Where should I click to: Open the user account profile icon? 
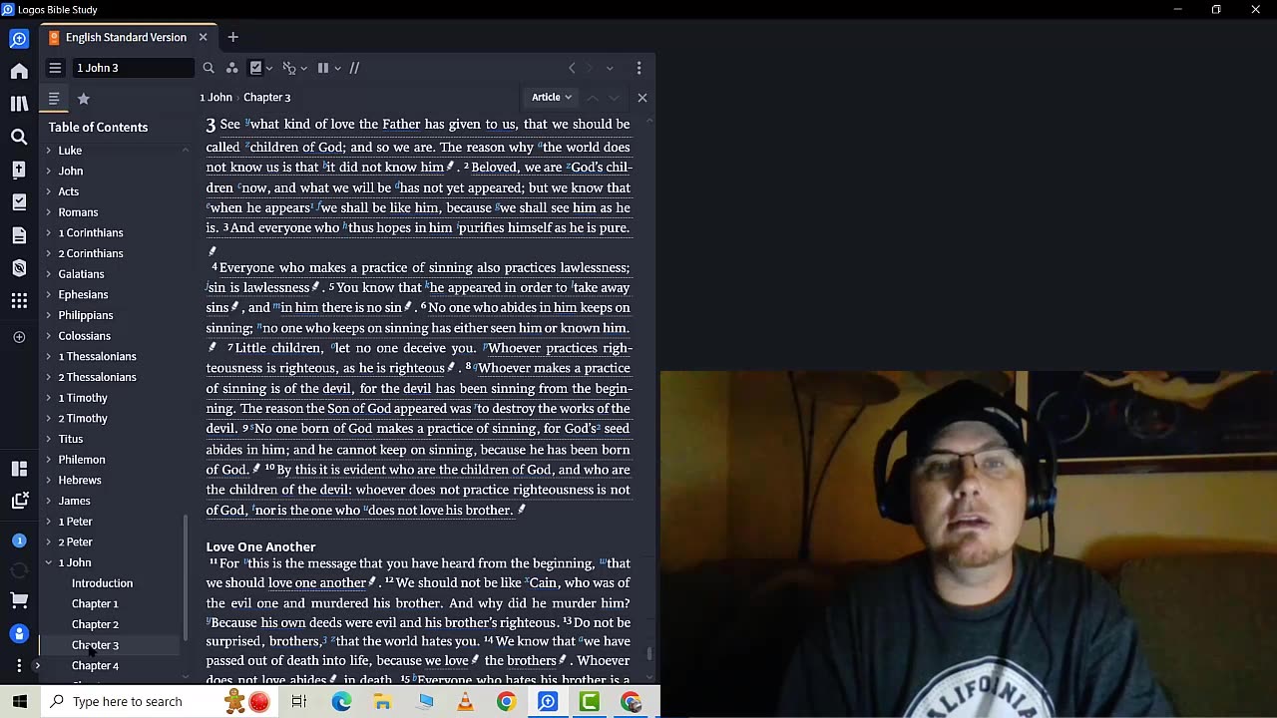[19, 633]
